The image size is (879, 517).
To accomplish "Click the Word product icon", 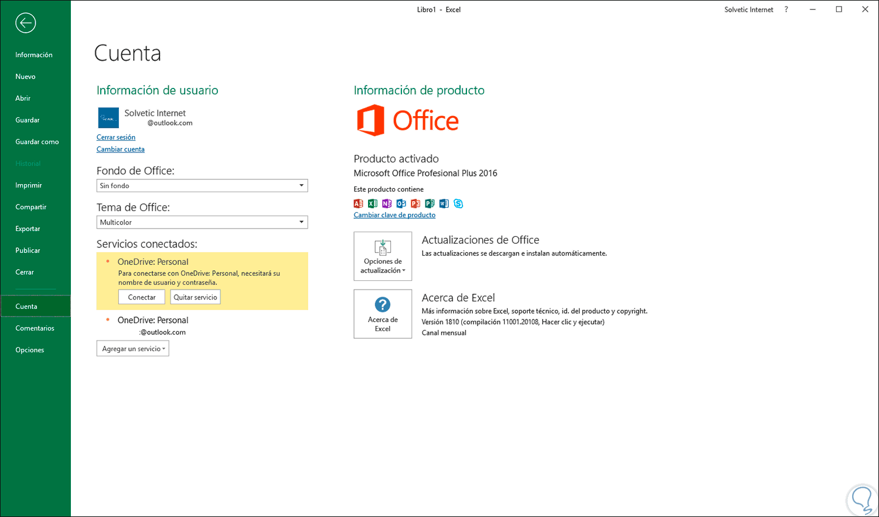I will coord(444,203).
